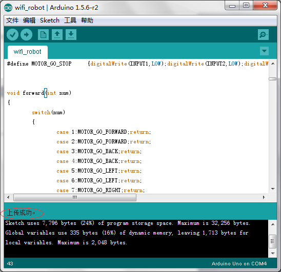This screenshot has height=272, width=281.
Task: Create a new sketch with page icon
Action: [43, 34]
